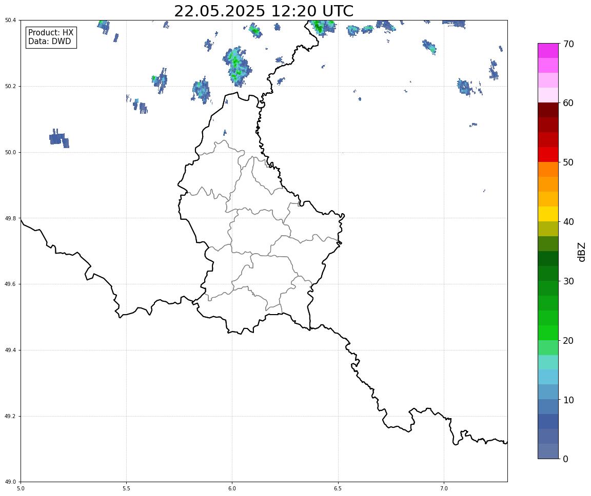This screenshot has width=591, height=496.
Task: Click longitude axis label 5.5
Action: (x=126, y=488)
